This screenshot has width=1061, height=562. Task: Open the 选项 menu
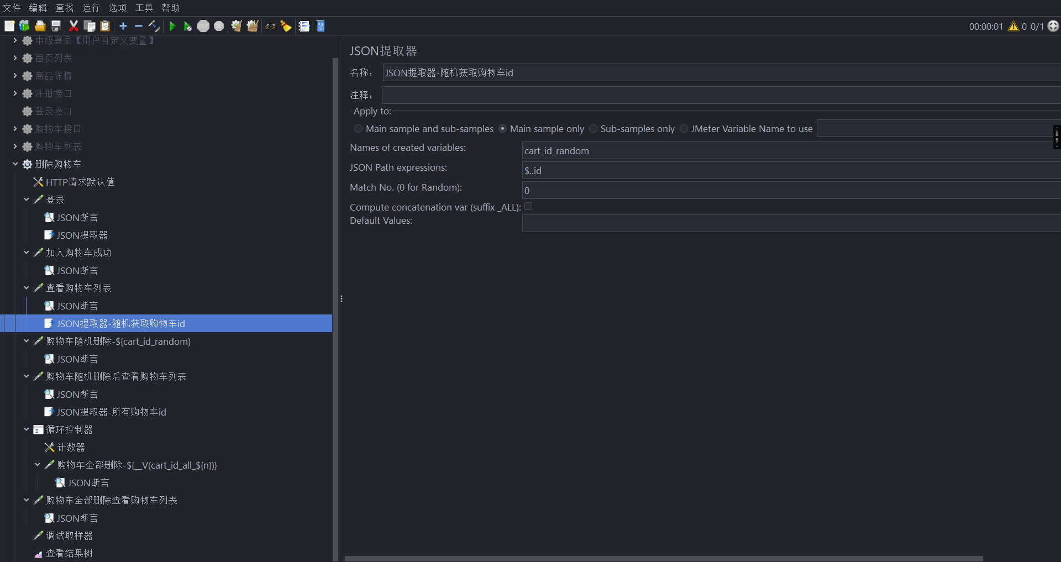[x=118, y=8]
